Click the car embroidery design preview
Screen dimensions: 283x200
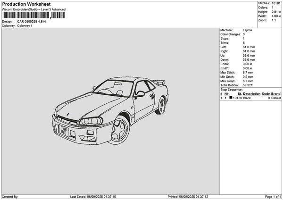click(x=110, y=110)
